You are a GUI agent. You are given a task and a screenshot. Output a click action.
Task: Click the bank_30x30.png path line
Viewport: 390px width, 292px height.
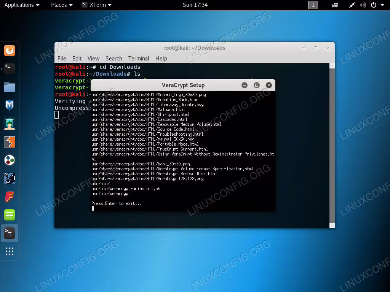(x=141, y=164)
